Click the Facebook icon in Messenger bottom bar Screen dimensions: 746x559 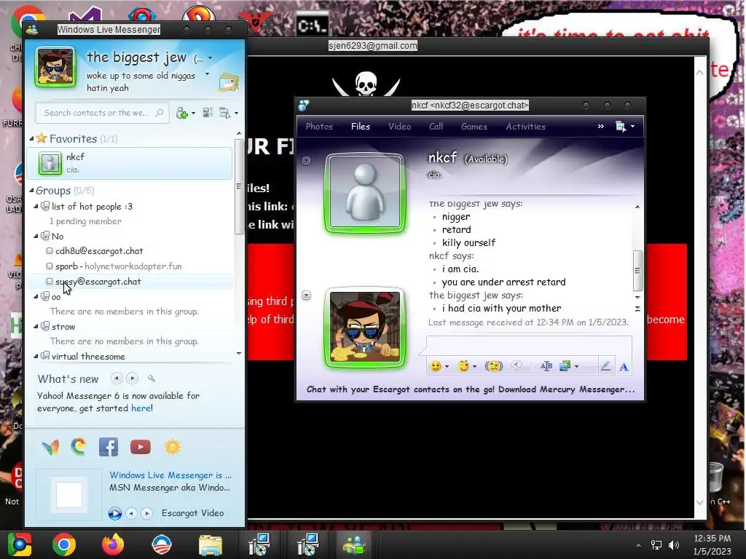pyautogui.click(x=109, y=447)
